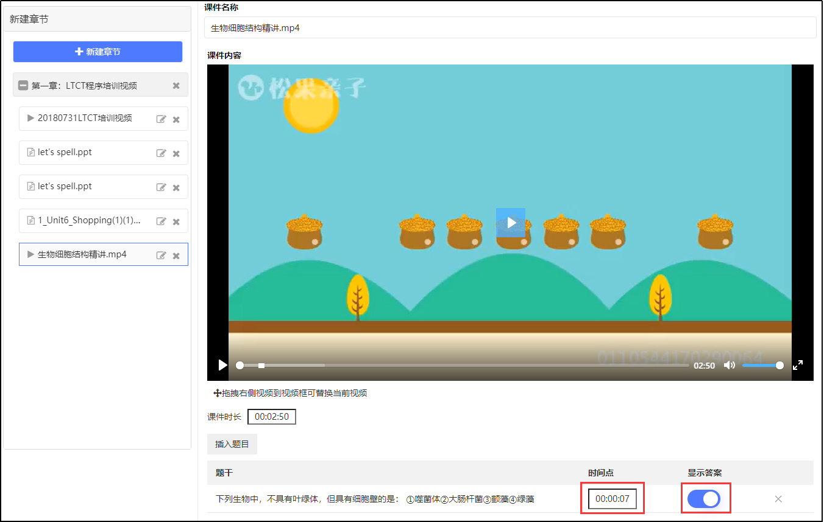Delete the 20180731LTCT培训视频 item
The width and height of the screenshot is (824, 522).
tap(176, 120)
